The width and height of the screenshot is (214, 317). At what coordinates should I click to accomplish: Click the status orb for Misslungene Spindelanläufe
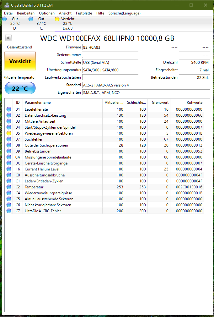pos(9,157)
